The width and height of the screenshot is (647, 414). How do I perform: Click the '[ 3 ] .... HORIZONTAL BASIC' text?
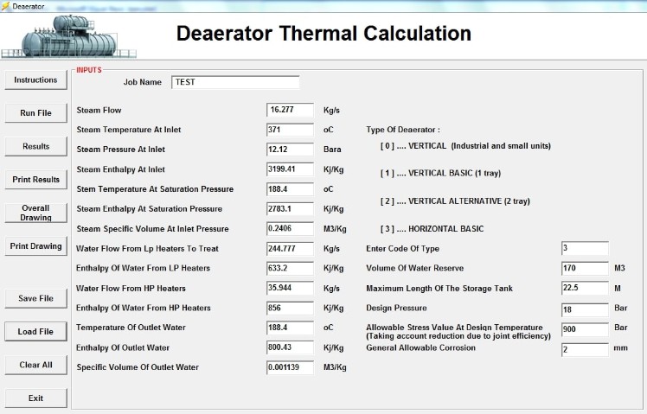(432, 229)
